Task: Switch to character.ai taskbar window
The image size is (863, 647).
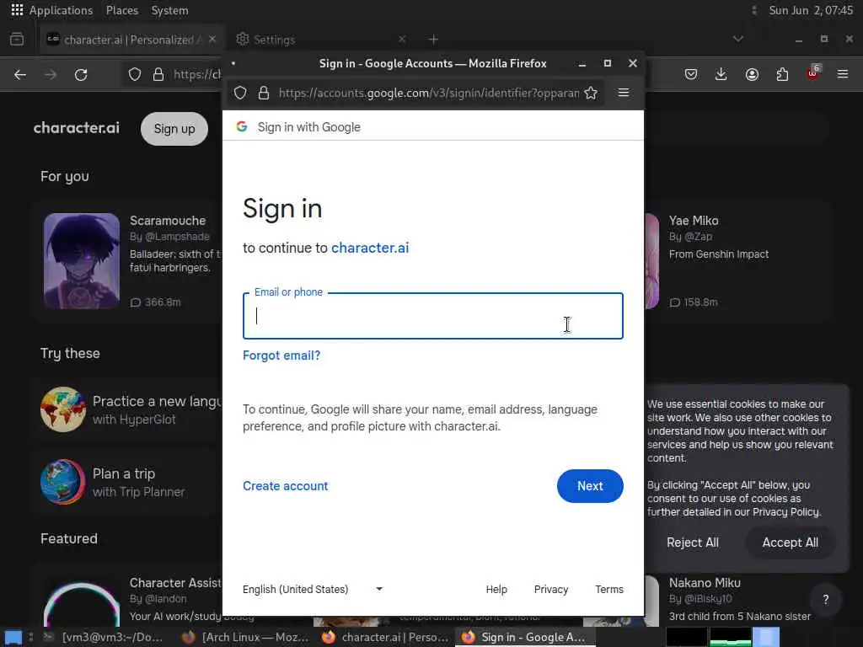Action: pos(385,637)
